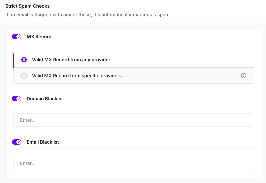Click the MX Record section label
Viewport: 266px width, 183px height.
pyautogui.click(x=39, y=37)
